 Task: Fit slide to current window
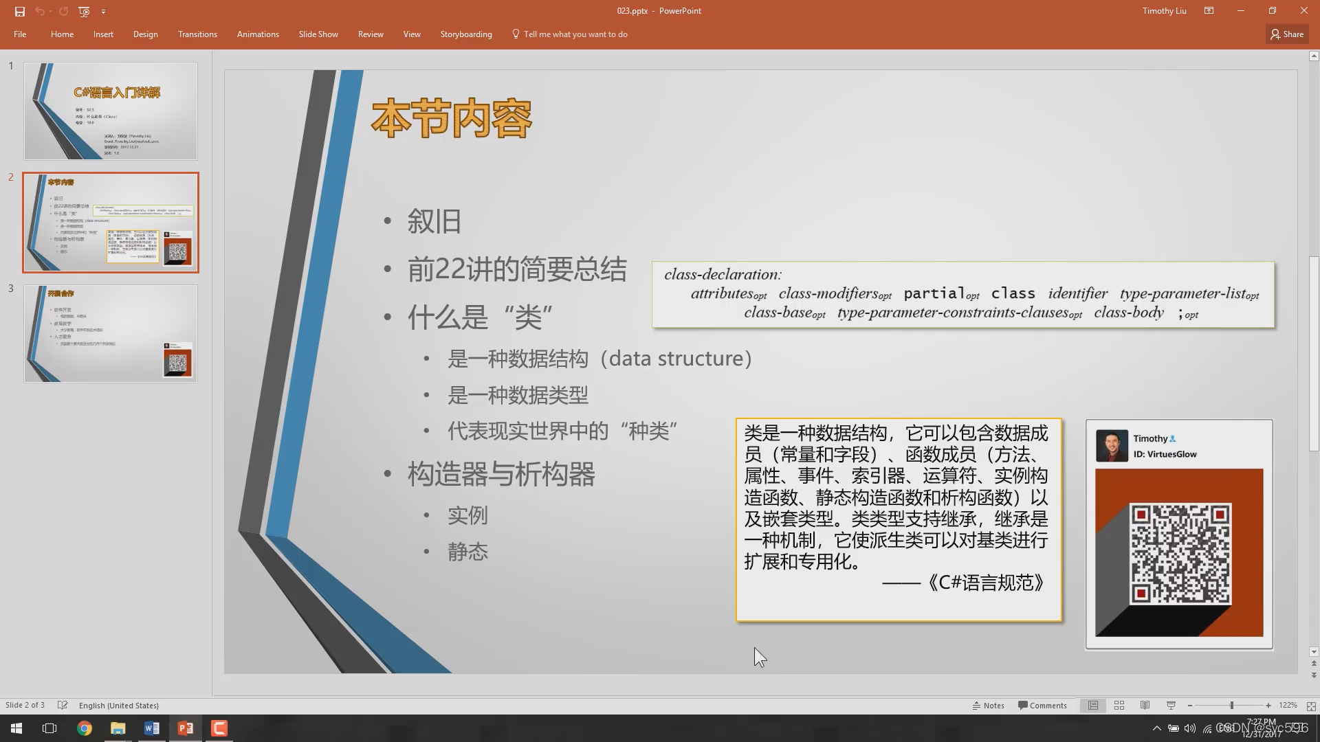(x=1310, y=706)
